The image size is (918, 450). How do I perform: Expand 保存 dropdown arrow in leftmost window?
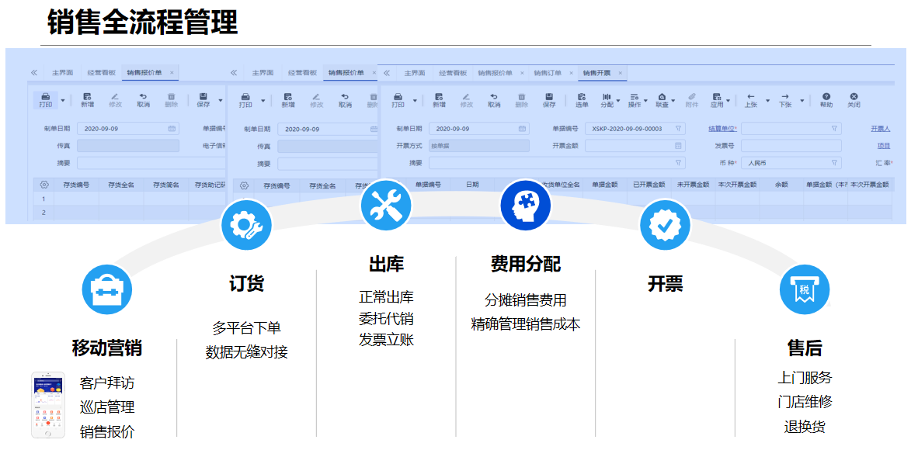[x=220, y=101]
